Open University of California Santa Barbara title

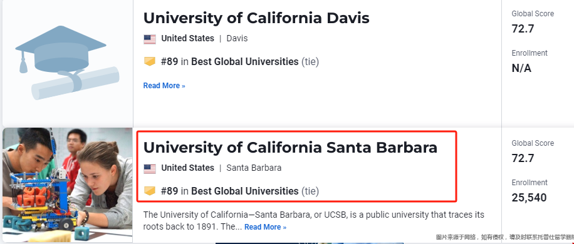(290, 148)
